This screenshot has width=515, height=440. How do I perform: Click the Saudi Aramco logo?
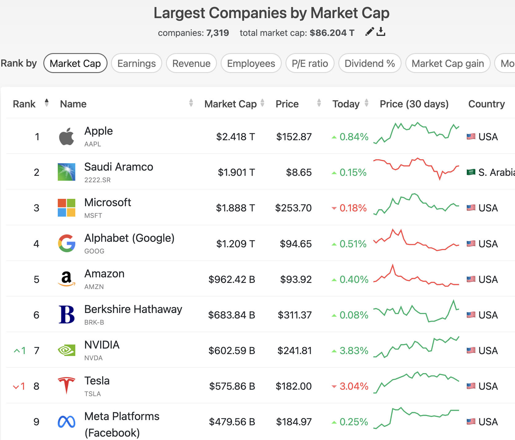click(x=66, y=172)
